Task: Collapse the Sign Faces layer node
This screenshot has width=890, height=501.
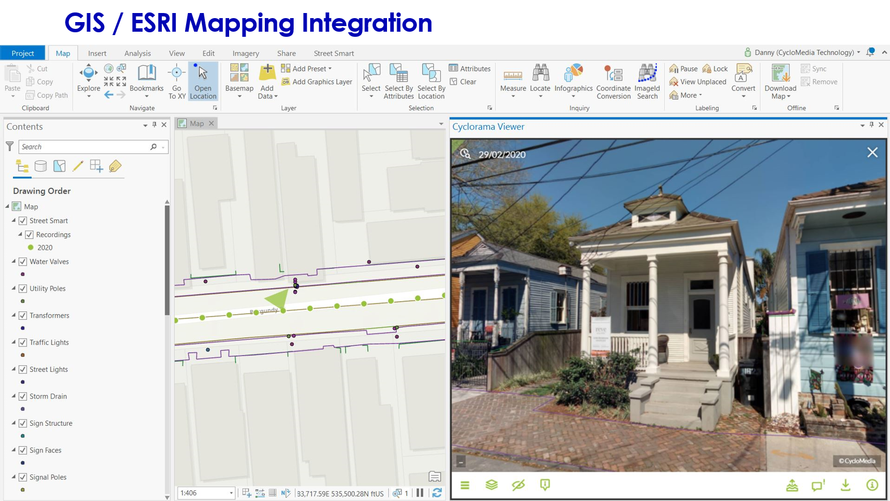Action: [x=14, y=449]
